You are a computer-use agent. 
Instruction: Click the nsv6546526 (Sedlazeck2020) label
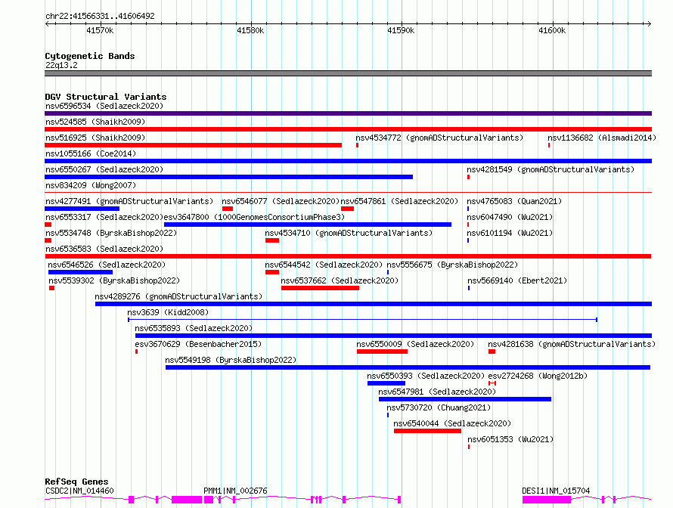click(107, 265)
